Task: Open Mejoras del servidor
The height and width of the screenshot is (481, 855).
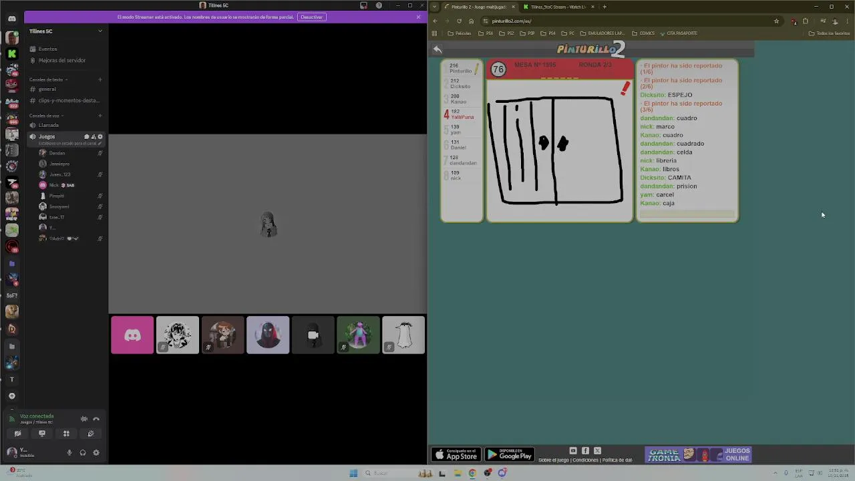Action: (65, 60)
